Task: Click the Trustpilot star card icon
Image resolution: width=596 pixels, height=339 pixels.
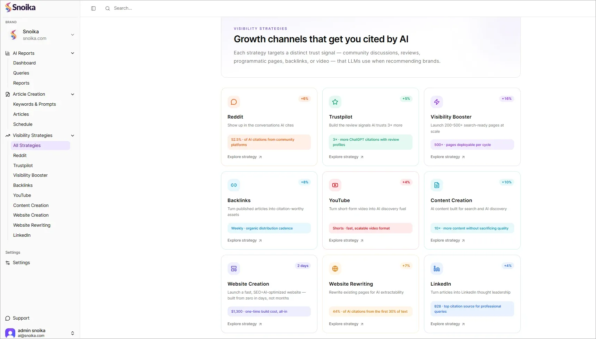Action: click(335, 102)
